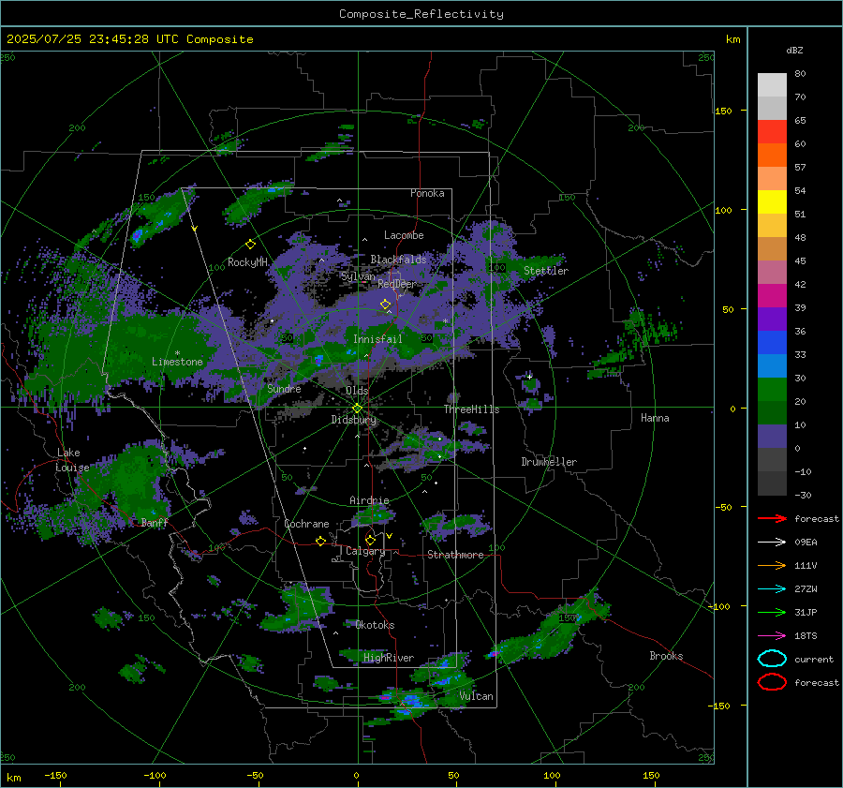Click the yellow radar-site diamond at Didsbury
This screenshot has height=788, width=843.
(x=357, y=409)
